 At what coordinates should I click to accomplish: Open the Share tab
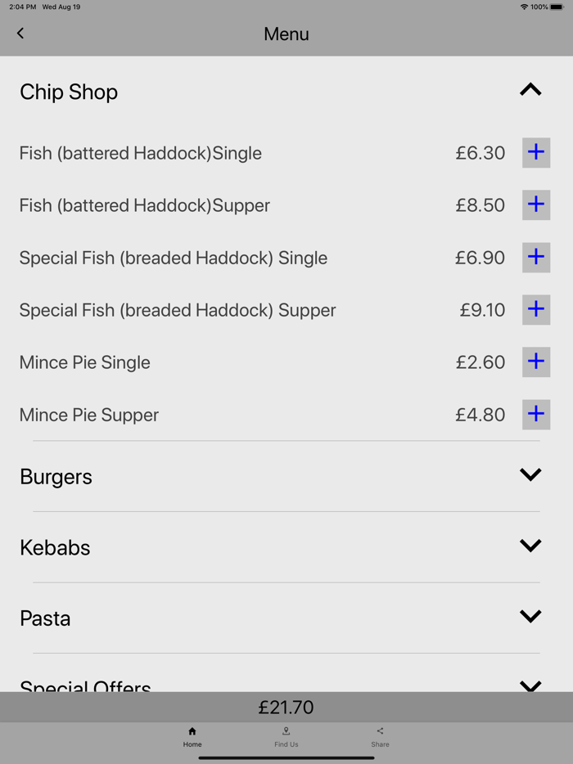click(x=380, y=737)
